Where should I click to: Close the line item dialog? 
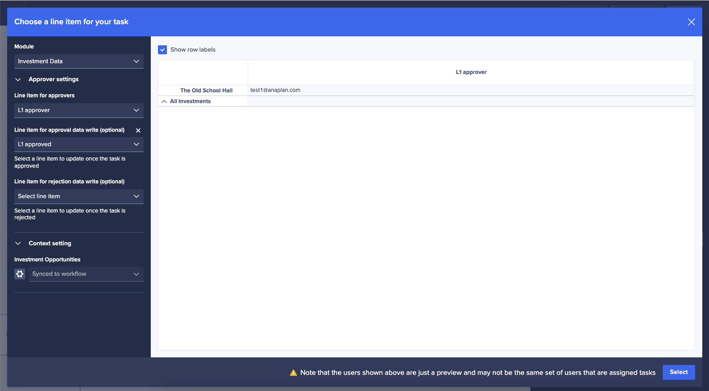[x=691, y=22]
